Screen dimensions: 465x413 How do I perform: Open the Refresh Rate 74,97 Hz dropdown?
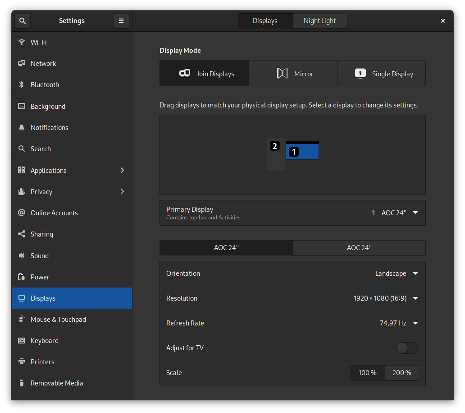(293, 323)
